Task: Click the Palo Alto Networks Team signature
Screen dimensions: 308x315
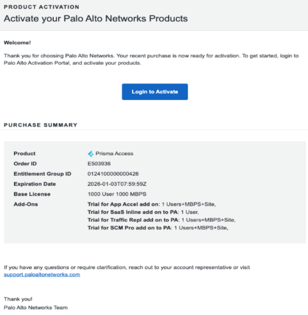Action: point(36,307)
